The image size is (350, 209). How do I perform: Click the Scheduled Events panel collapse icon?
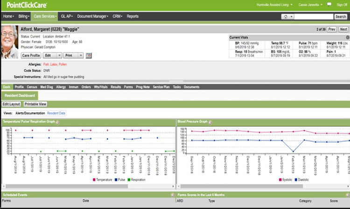[x=172, y=195]
